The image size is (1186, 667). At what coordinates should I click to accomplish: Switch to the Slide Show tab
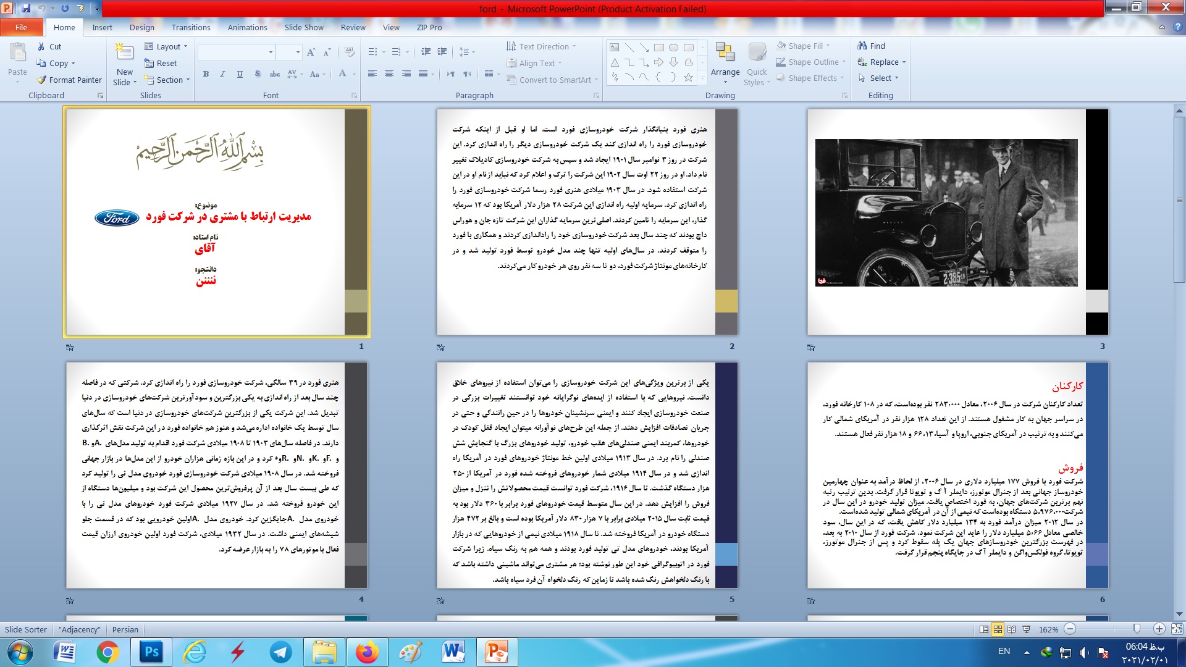[x=304, y=27]
